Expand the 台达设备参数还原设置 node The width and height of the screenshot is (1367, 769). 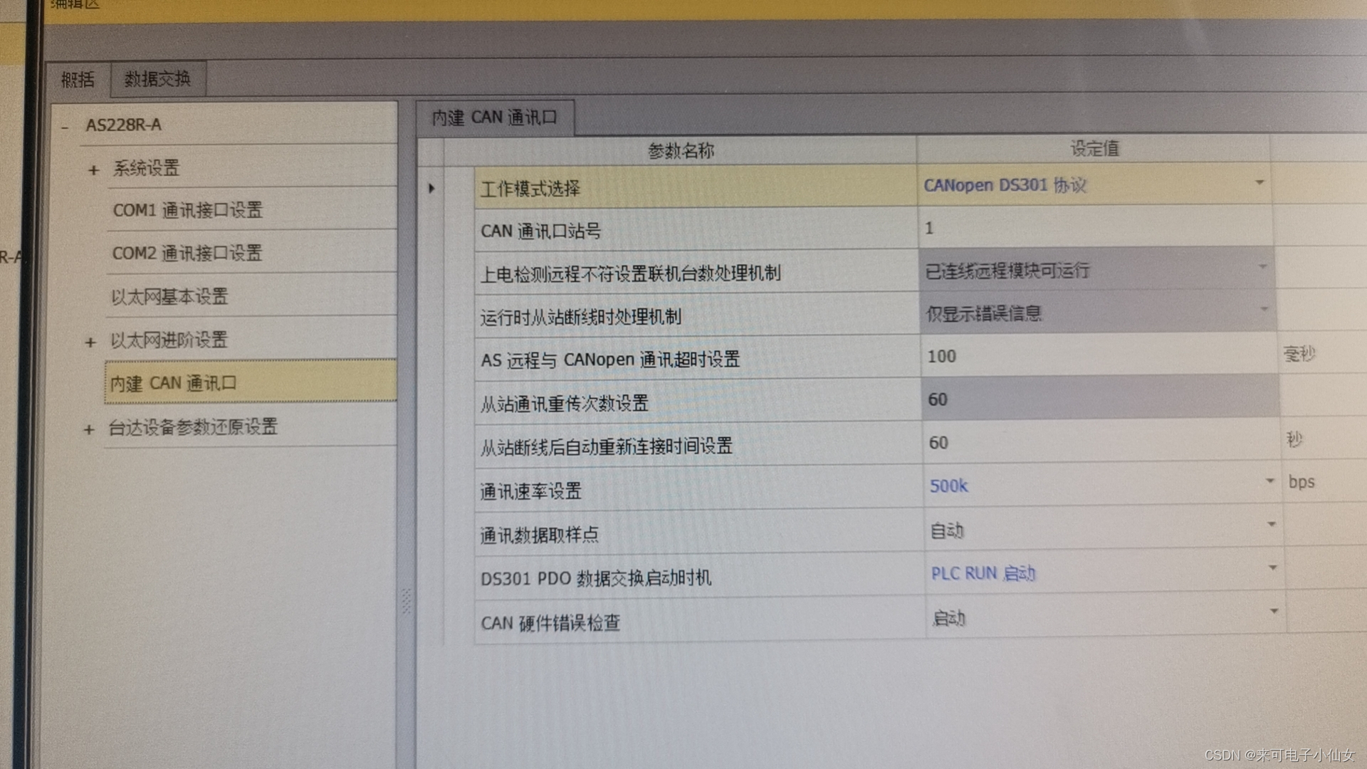coord(89,429)
